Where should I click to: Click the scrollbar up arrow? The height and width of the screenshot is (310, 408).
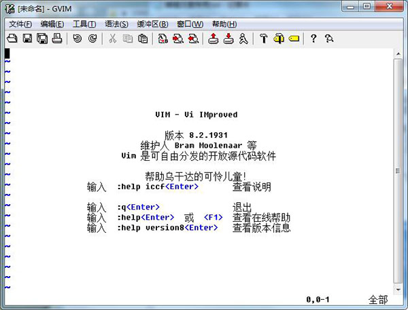pyautogui.click(x=398, y=54)
